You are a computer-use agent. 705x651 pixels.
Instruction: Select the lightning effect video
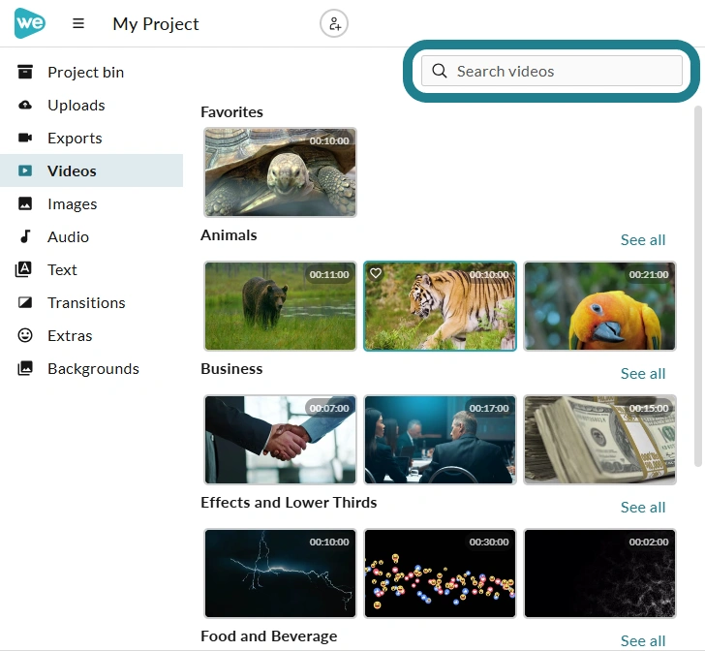[x=280, y=573]
